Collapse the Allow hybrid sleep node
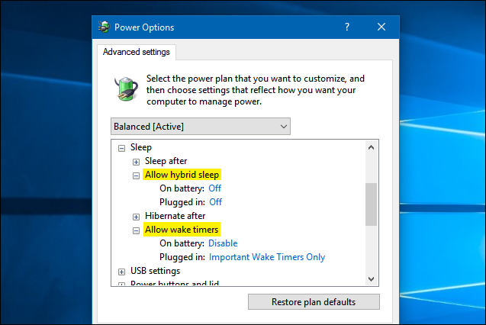 [x=137, y=175]
